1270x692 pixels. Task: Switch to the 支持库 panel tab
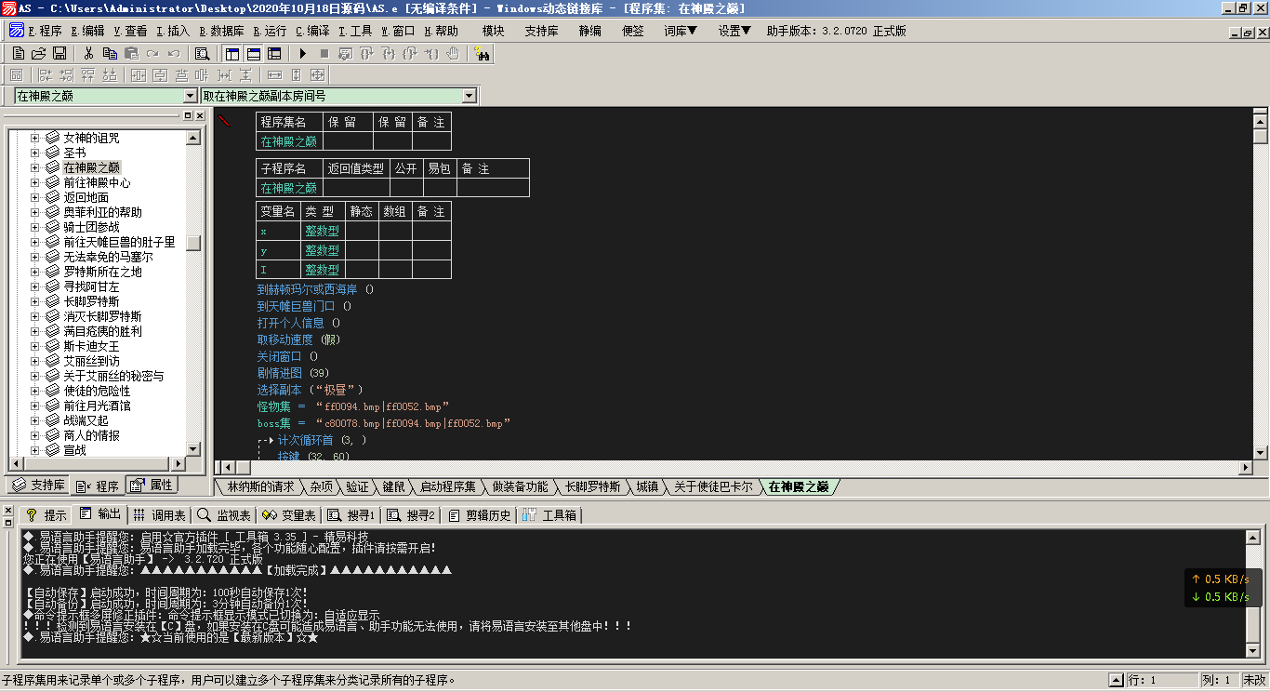(x=38, y=486)
